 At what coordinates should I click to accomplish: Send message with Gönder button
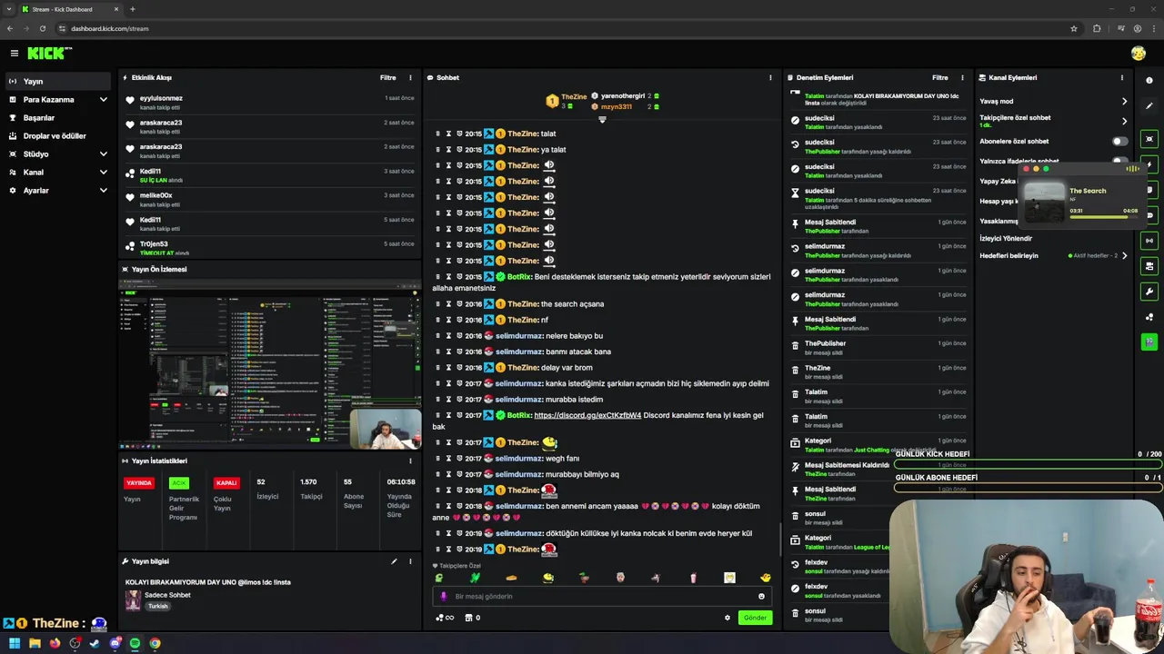755,618
